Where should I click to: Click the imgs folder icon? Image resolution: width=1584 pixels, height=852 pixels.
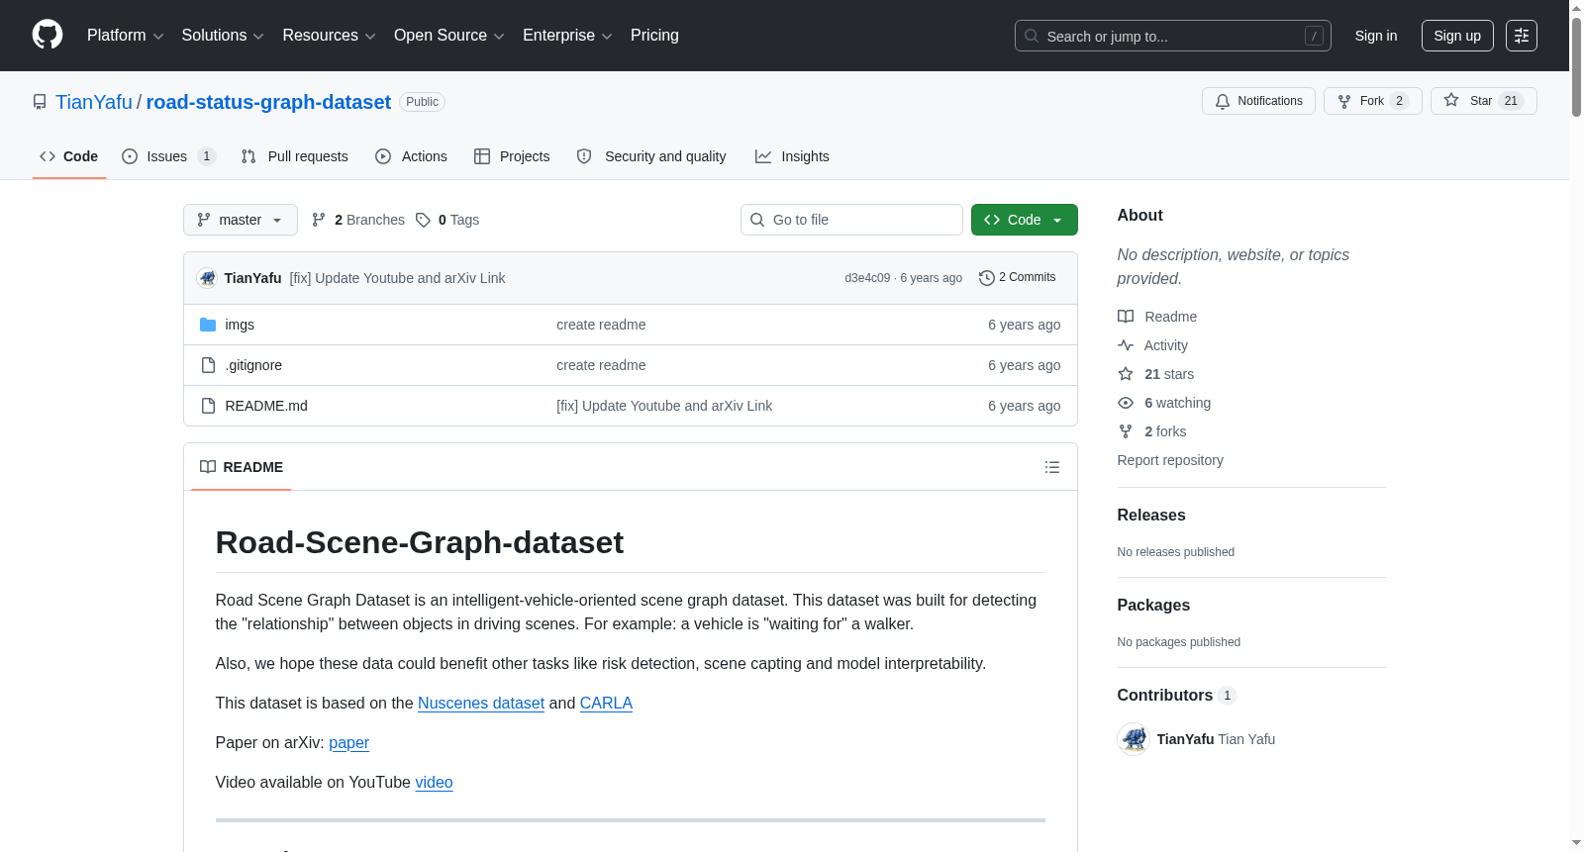click(x=208, y=325)
